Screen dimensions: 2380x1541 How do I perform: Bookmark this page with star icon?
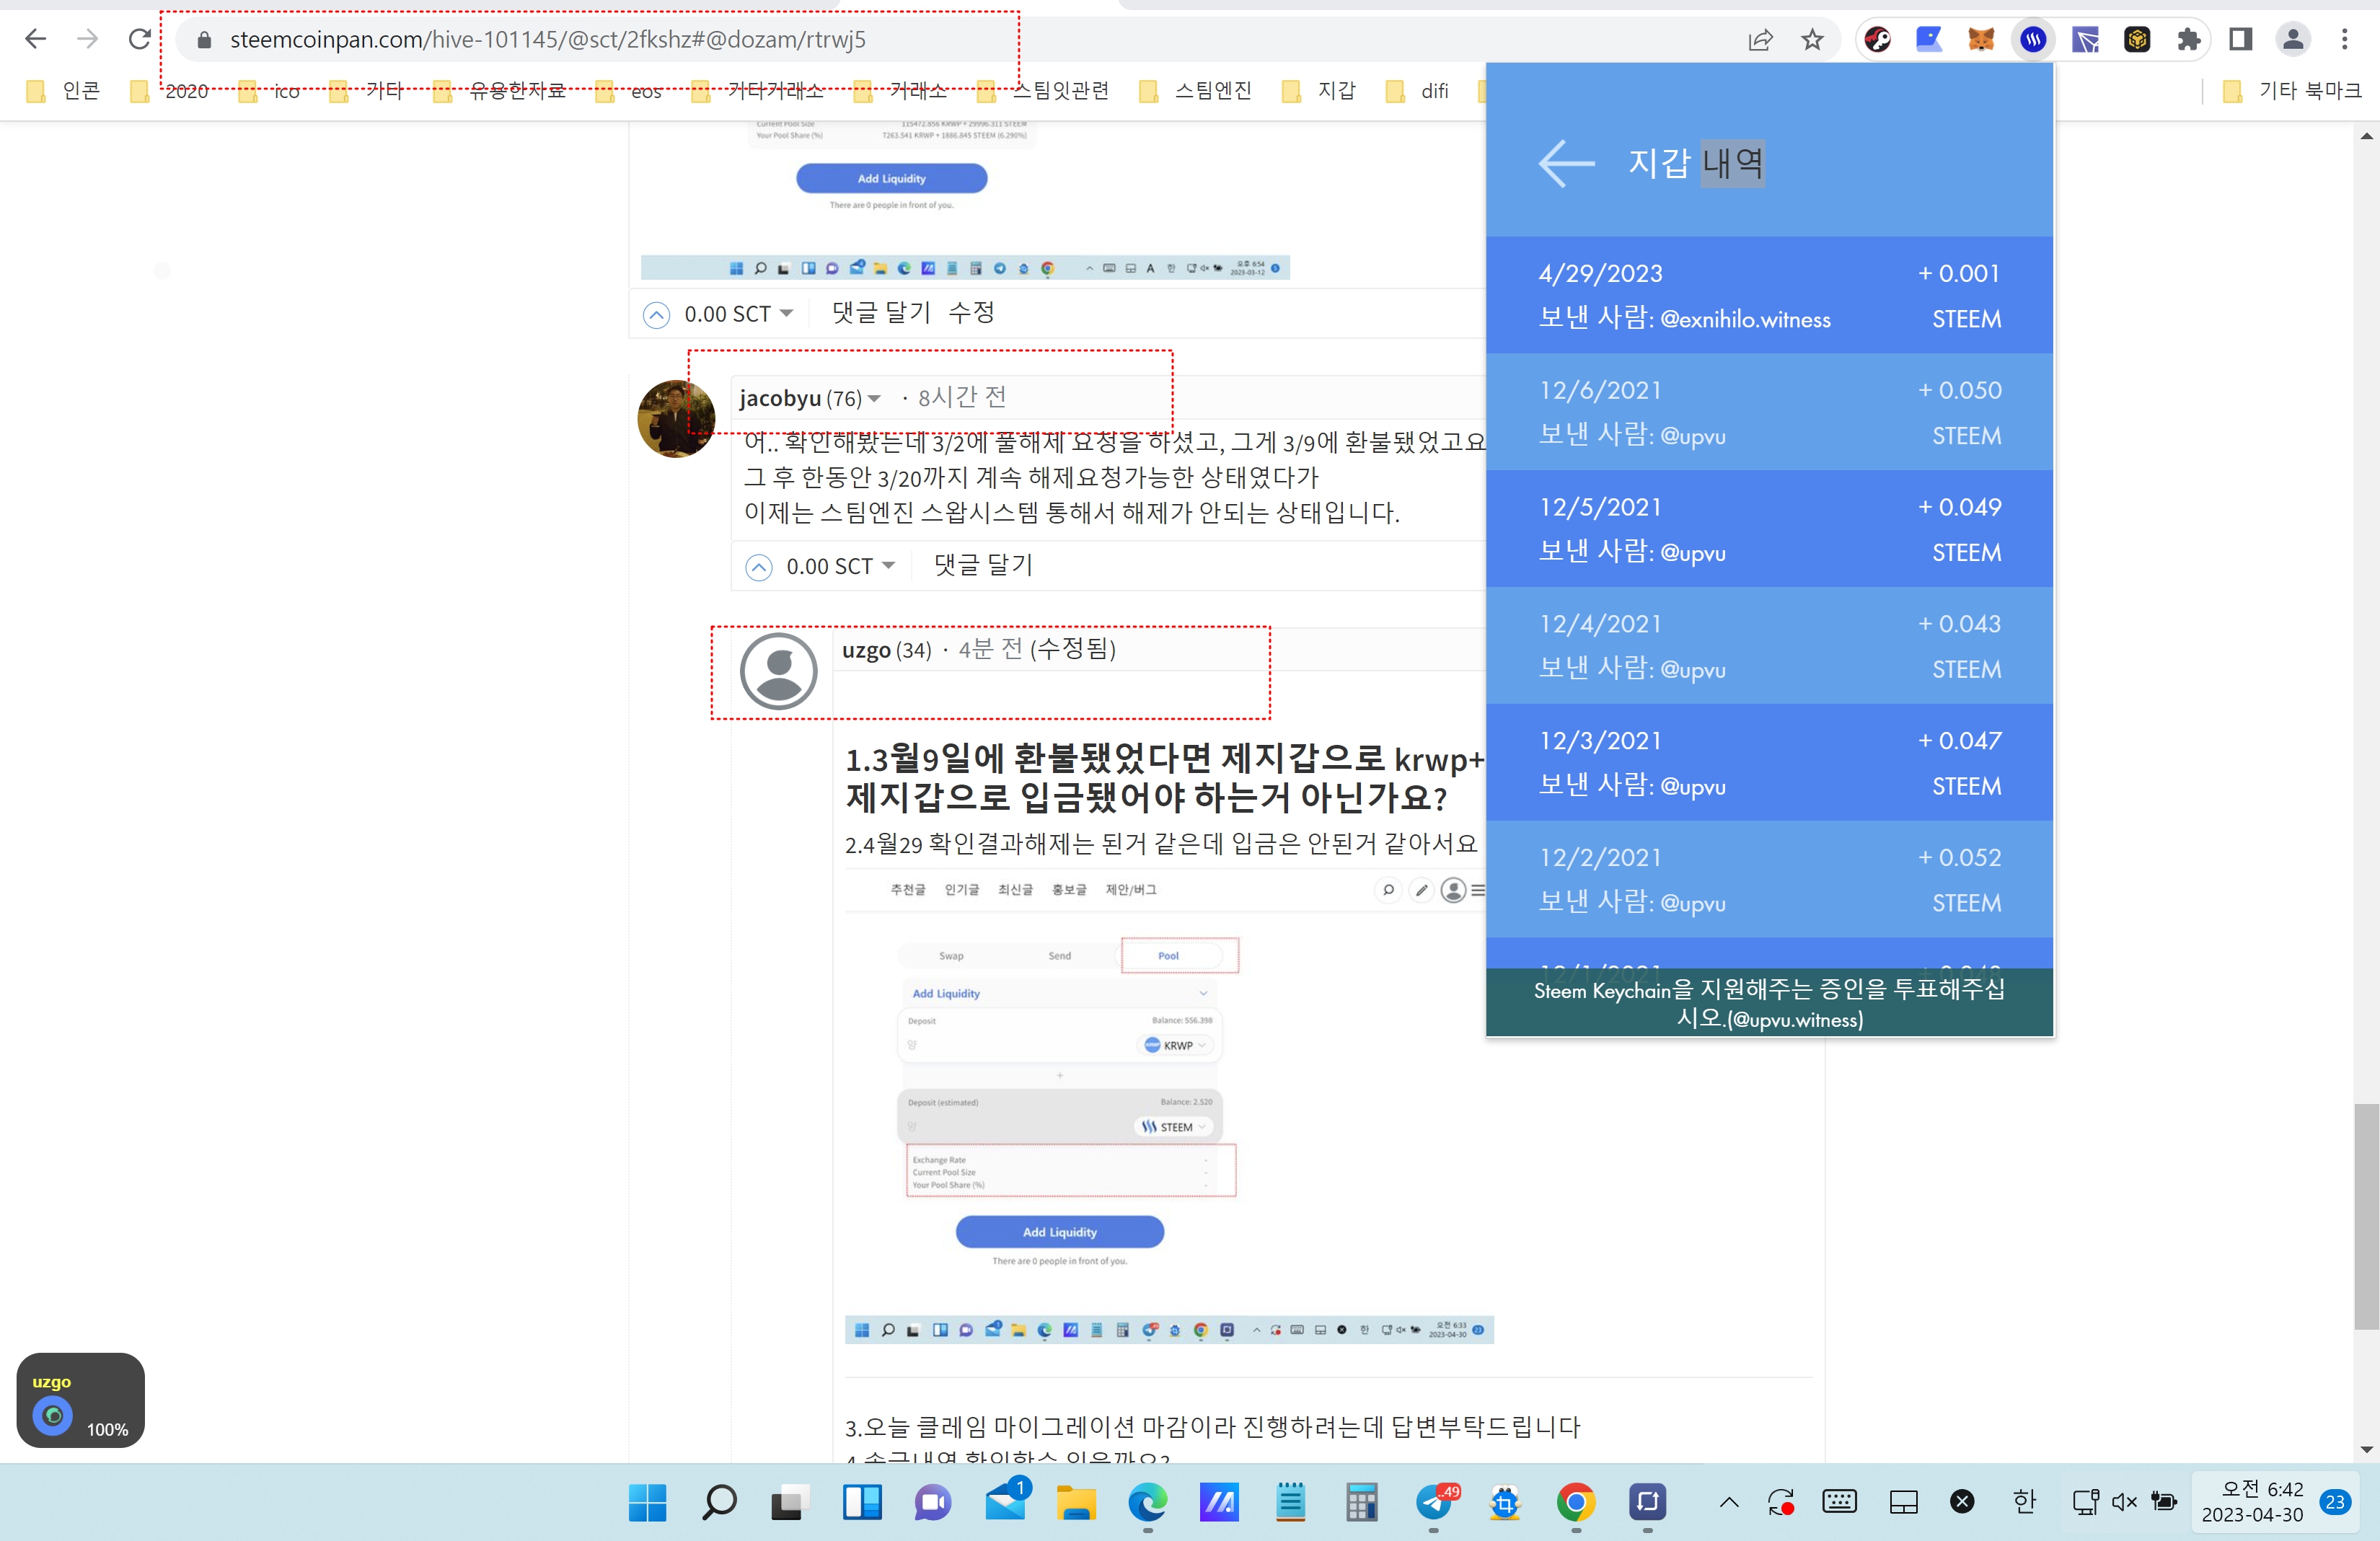coord(1812,40)
